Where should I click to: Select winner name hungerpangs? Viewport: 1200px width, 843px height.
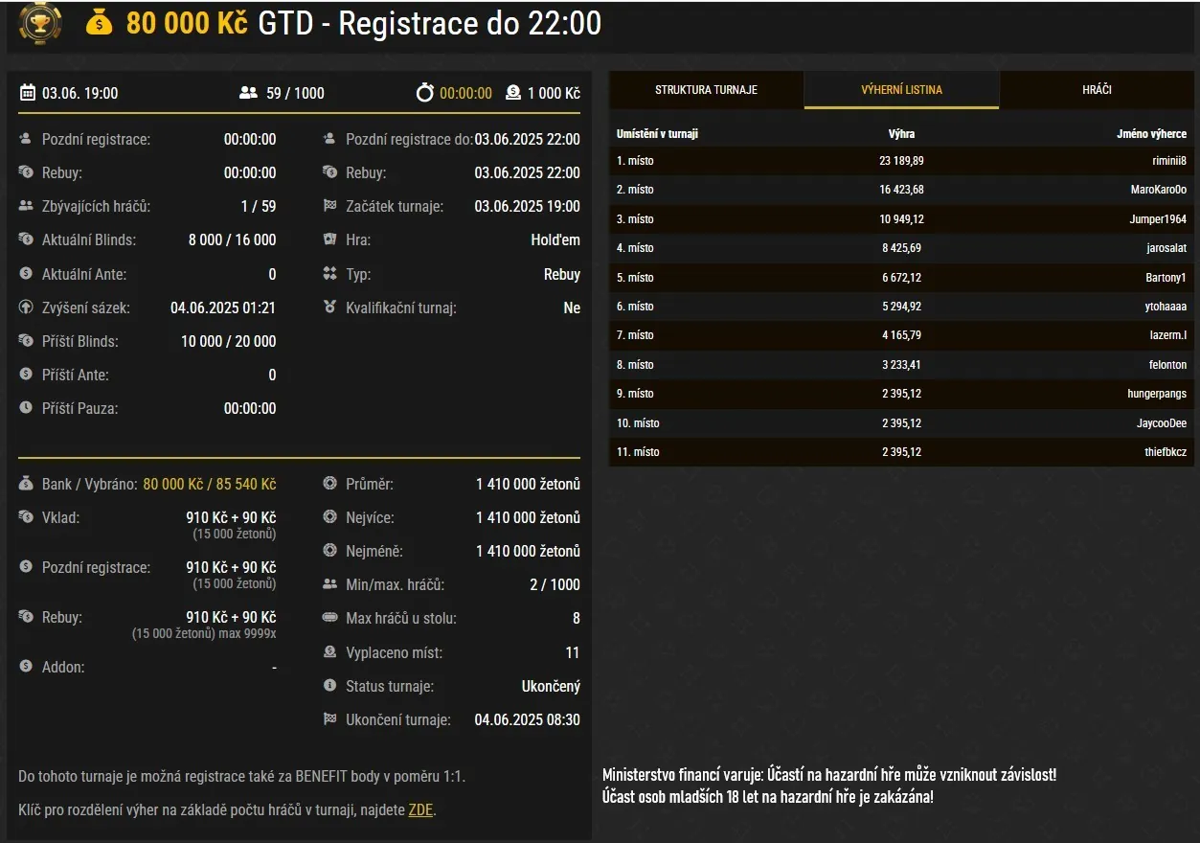pyautogui.click(x=1157, y=394)
